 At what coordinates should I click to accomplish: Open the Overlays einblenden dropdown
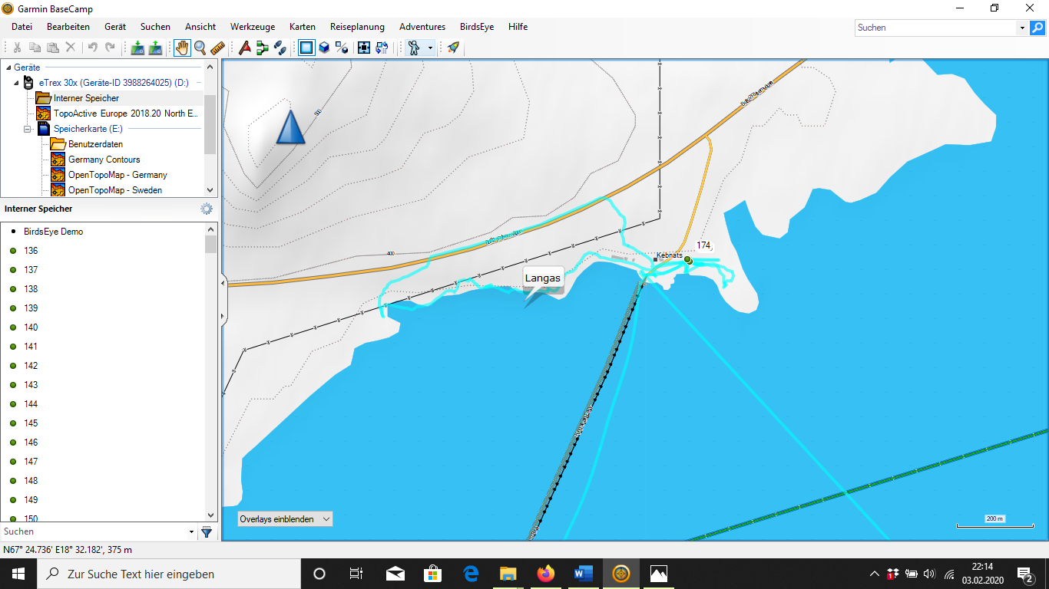pyautogui.click(x=285, y=519)
